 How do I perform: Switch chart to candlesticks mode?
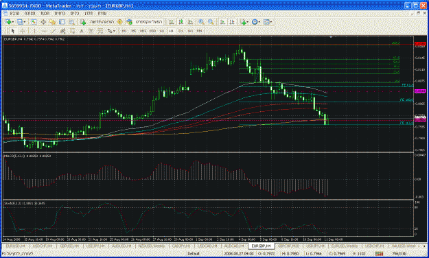(x=181, y=22)
